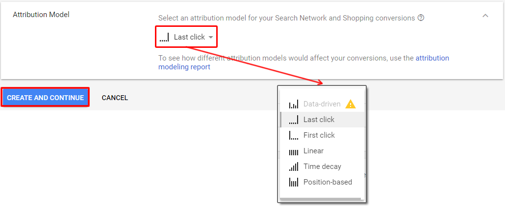505x208 pixels.
Task: Click the small arrow beside Last click
Action: 211,38
